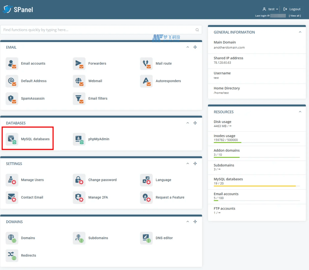309x270 pixels.
Task: Open the SpamAssassin shield icon
Action: coord(12,98)
